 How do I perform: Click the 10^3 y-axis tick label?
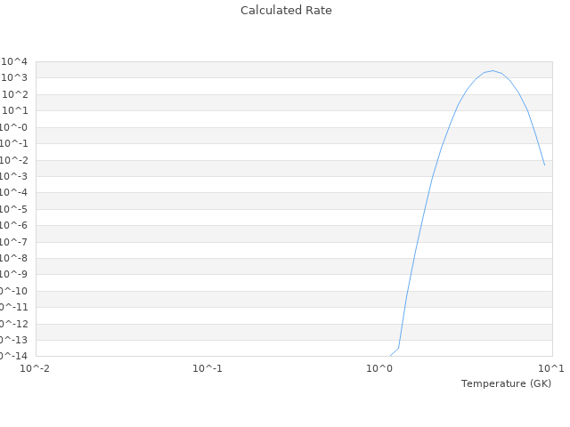15,78
